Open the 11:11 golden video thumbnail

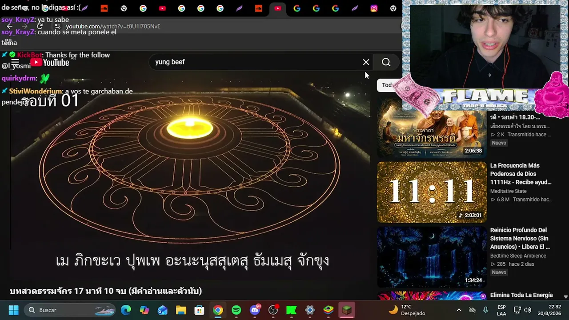tap(432, 192)
